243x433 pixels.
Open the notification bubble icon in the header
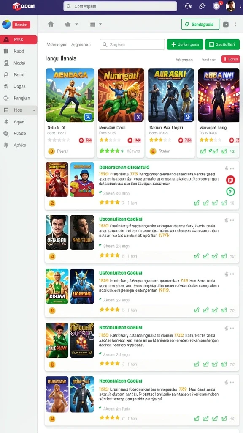click(x=217, y=6)
